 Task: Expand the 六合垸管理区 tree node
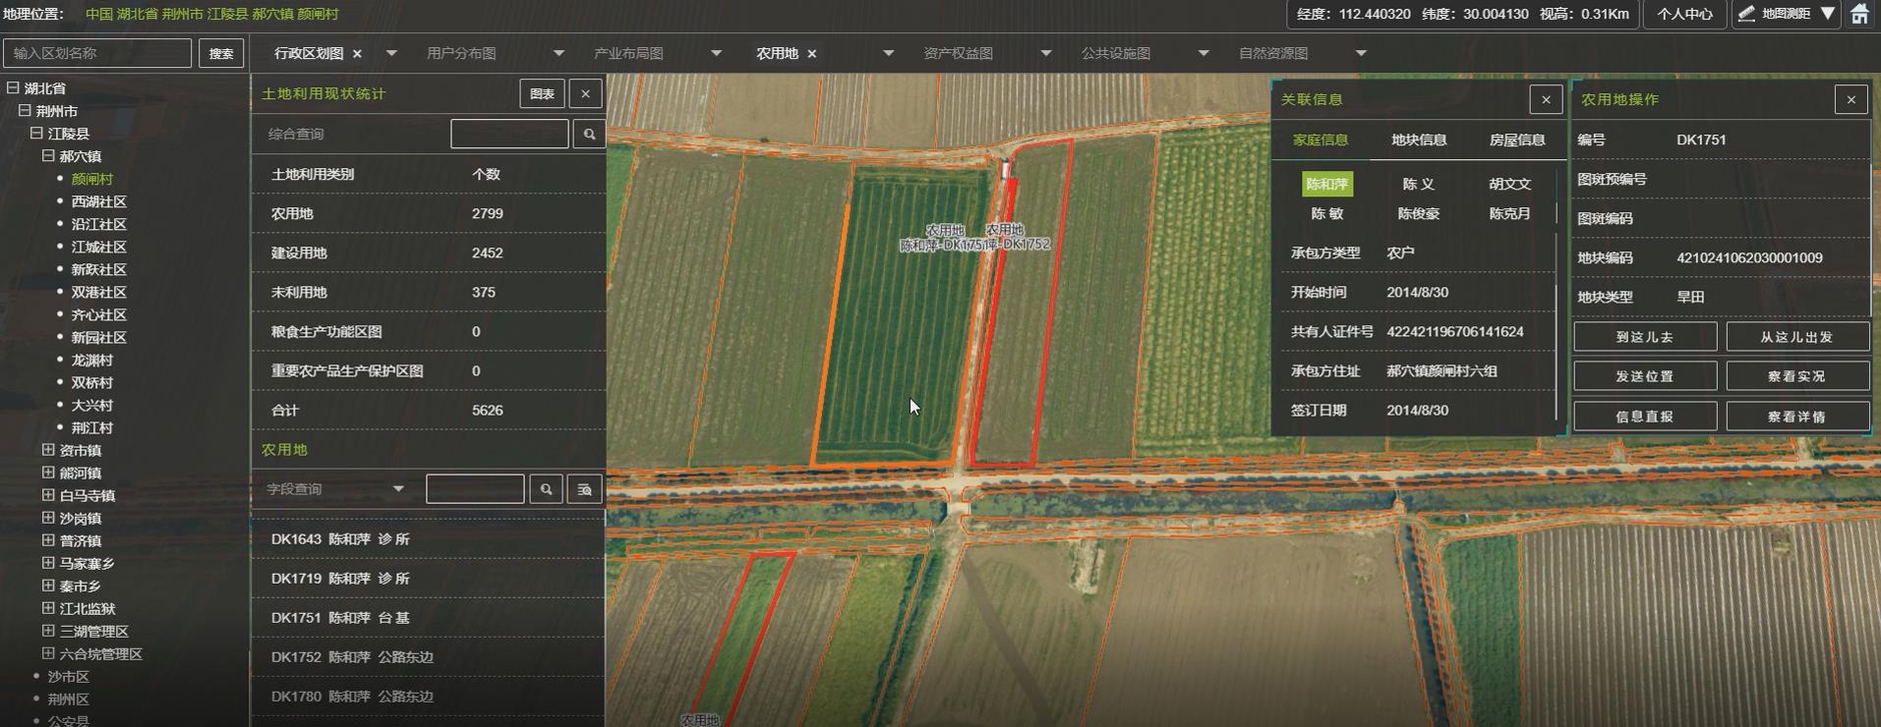(48, 653)
